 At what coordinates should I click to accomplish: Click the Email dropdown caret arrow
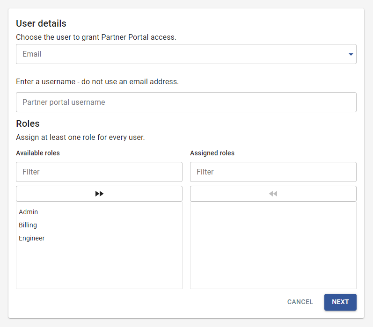351,54
